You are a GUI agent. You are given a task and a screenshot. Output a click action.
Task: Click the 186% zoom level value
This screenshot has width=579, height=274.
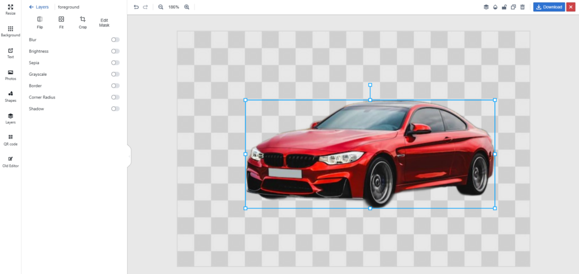[x=174, y=7]
